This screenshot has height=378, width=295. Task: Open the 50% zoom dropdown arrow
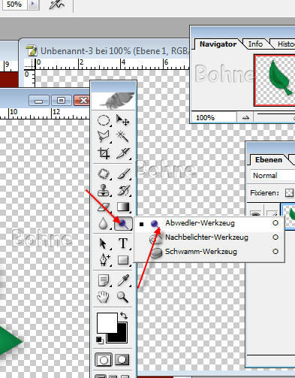(x=33, y=5)
